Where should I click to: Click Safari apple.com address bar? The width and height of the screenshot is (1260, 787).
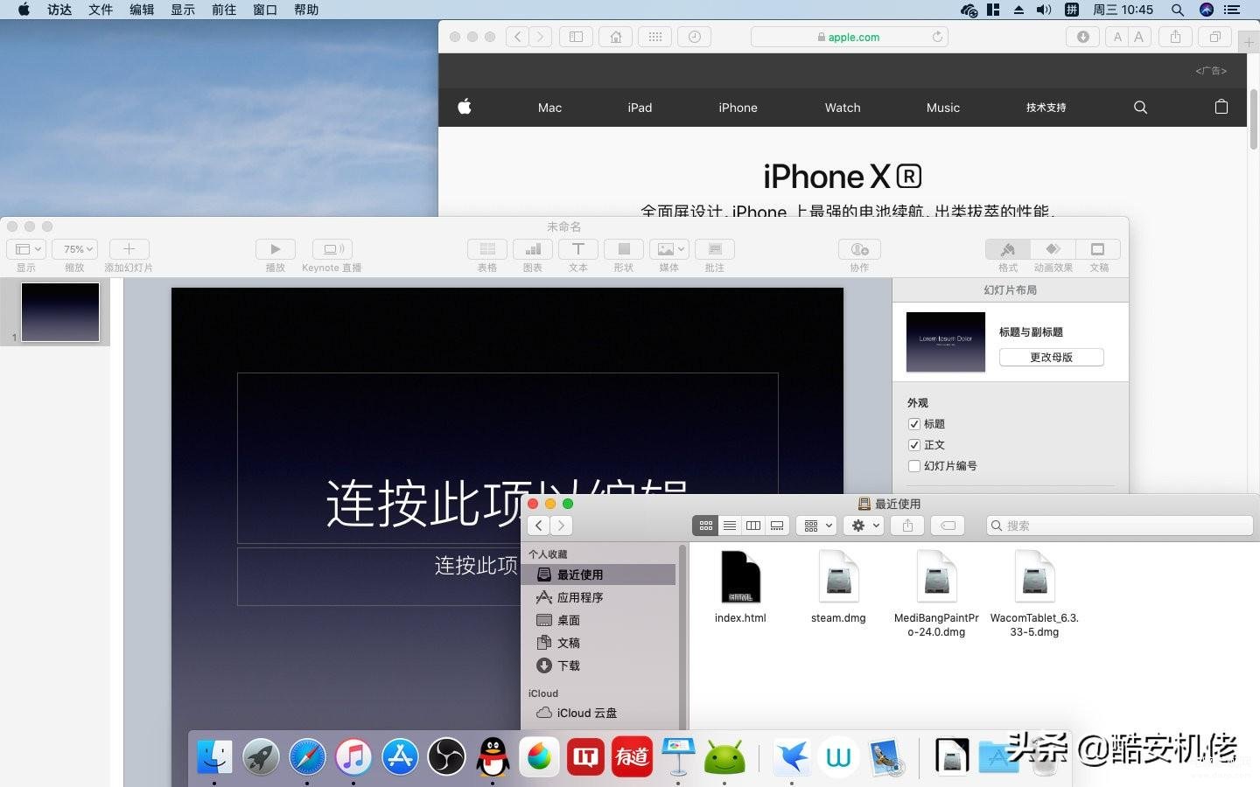pos(850,37)
